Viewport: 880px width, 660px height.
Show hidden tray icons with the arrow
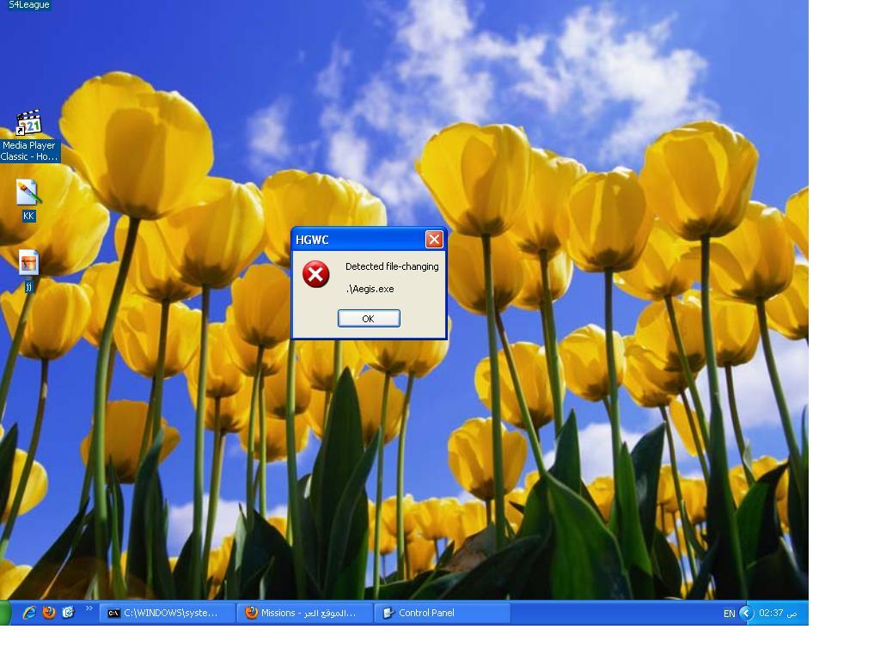pyautogui.click(x=746, y=613)
